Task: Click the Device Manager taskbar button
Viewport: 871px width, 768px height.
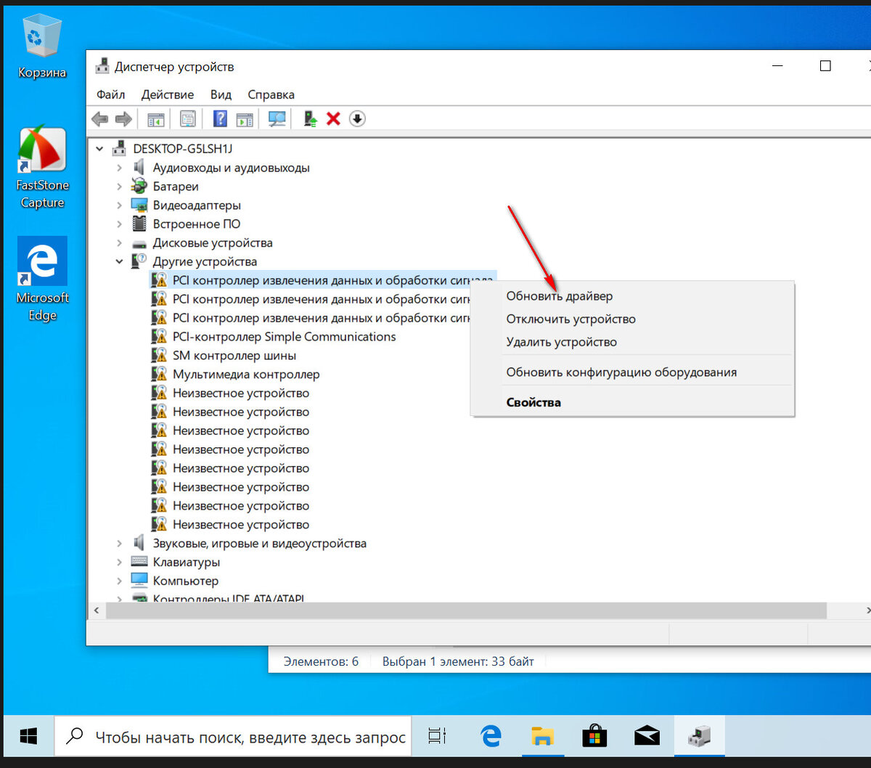Action: point(700,737)
